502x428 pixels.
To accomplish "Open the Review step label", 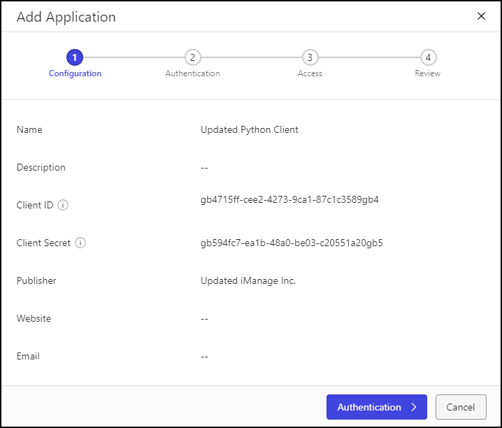I will click(x=428, y=73).
